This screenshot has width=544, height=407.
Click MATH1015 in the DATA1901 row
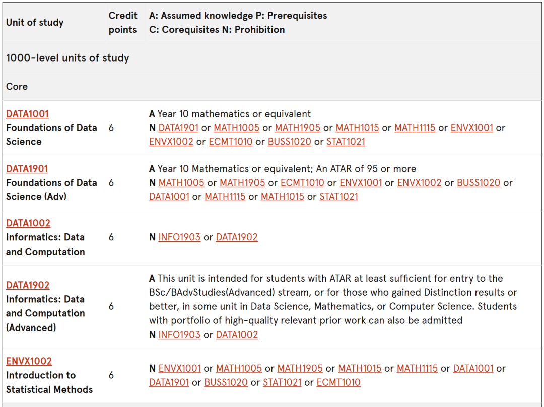(283, 196)
